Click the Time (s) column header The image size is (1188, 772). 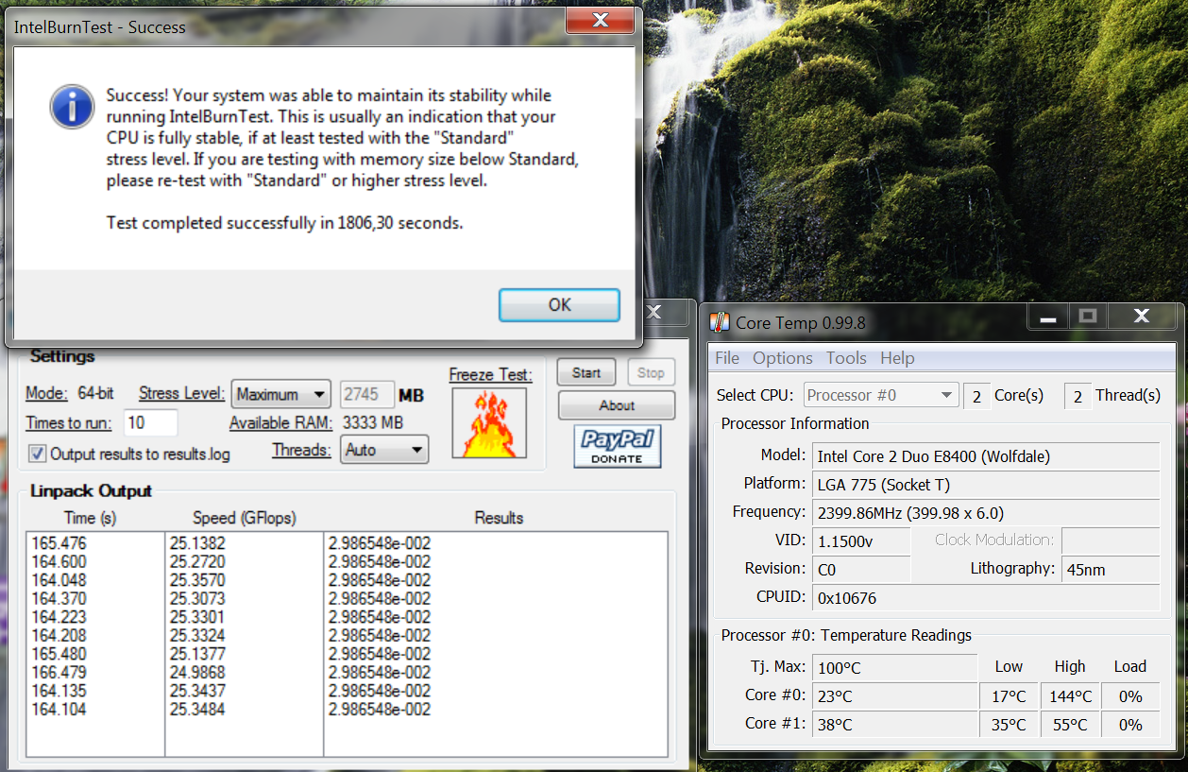pos(91,518)
